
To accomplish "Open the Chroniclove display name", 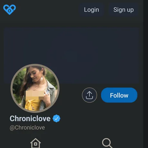I will [30, 118].
